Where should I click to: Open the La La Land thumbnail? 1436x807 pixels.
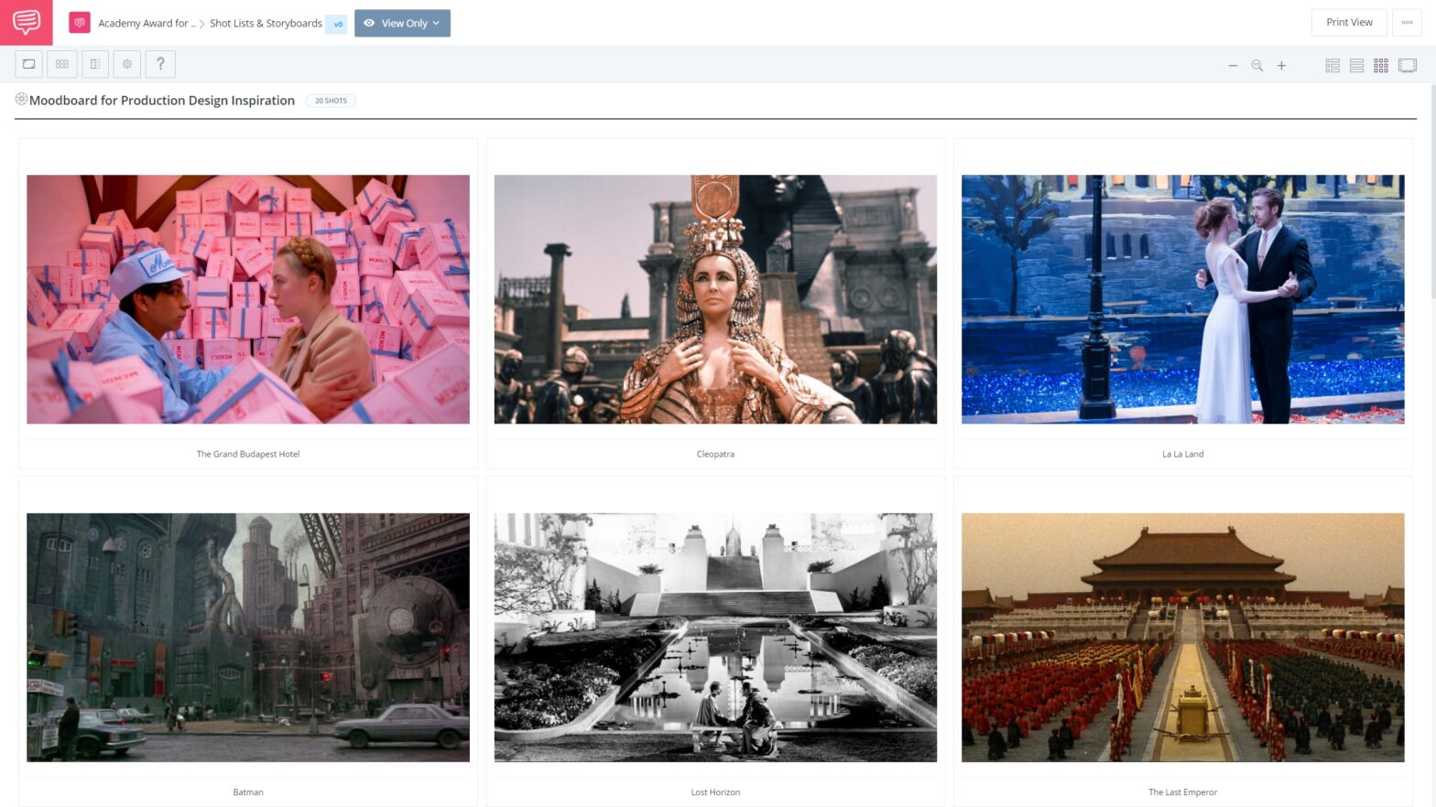(x=1182, y=299)
